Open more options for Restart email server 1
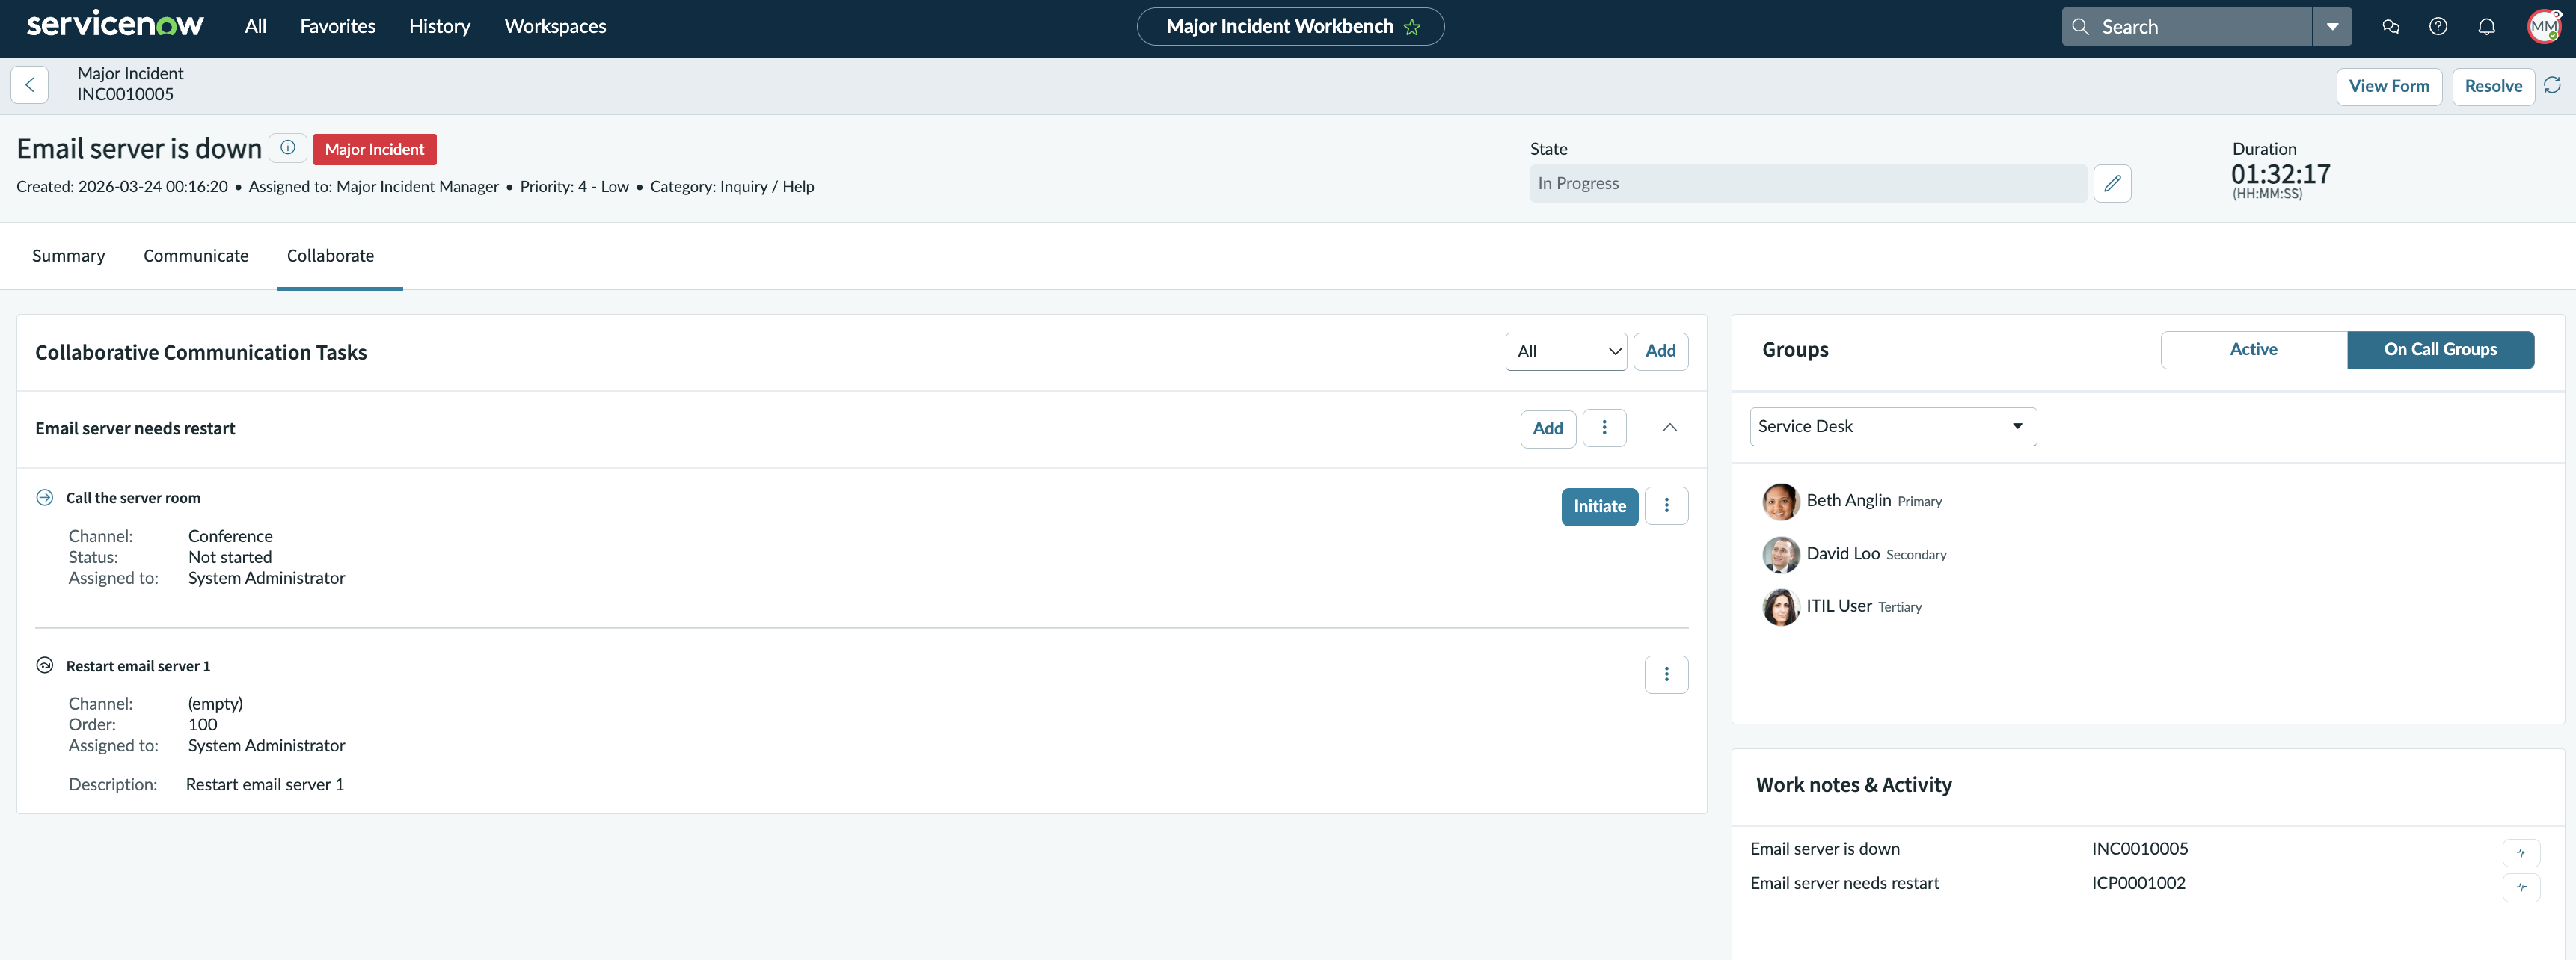Viewport: 2576px width, 960px height. point(1666,675)
